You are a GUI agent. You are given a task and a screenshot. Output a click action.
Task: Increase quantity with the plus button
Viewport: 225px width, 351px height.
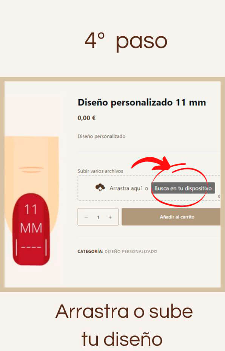(x=110, y=217)
